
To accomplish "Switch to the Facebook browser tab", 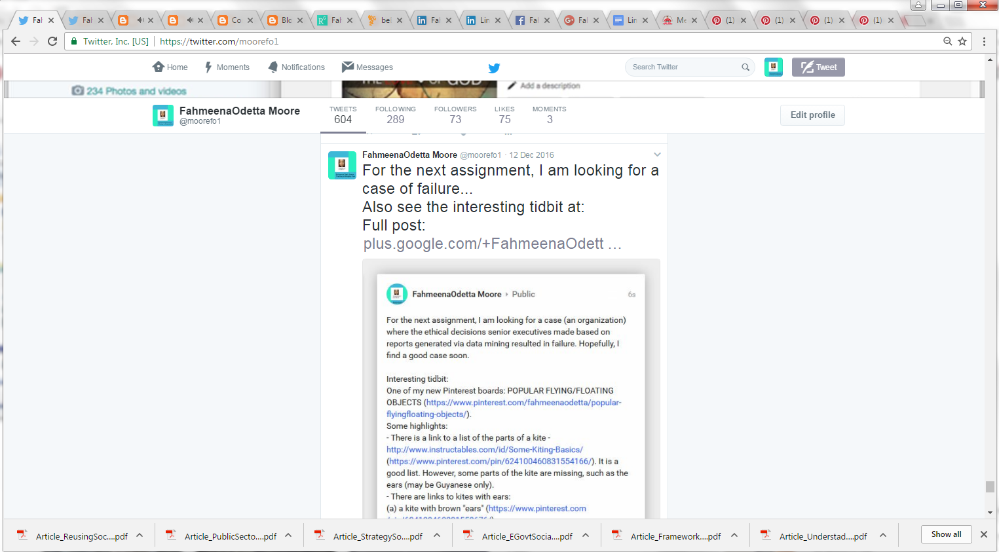I will (532, 20).
